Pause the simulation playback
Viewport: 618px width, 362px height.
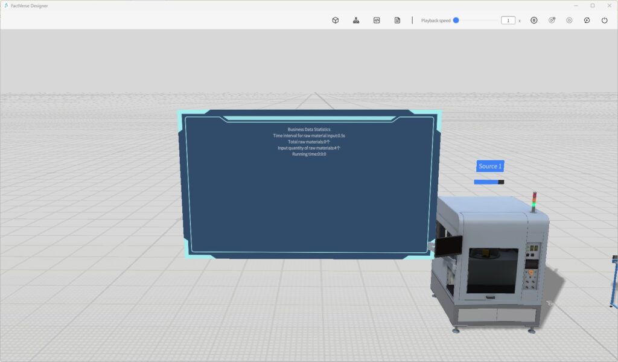pos(534,21)
